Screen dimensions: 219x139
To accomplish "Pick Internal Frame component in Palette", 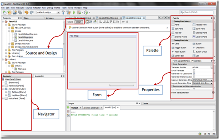I will tap(179, 37).
